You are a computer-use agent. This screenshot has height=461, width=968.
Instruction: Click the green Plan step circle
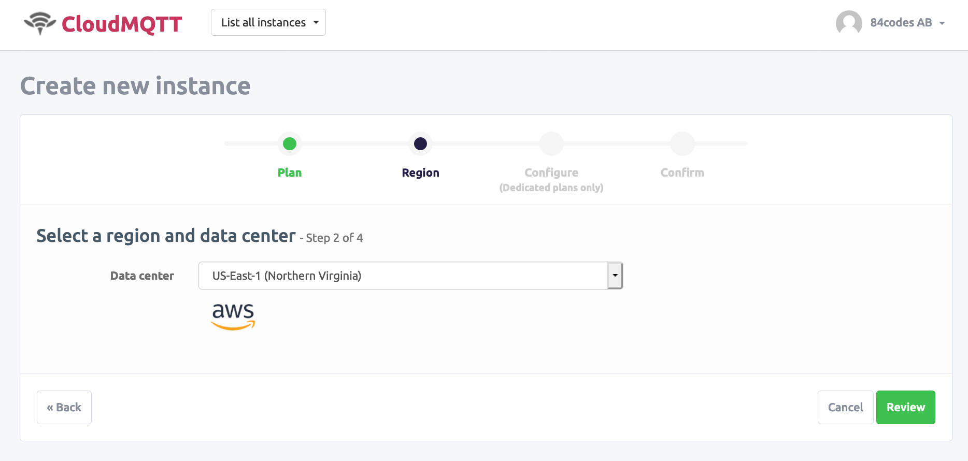pos(290,143)
